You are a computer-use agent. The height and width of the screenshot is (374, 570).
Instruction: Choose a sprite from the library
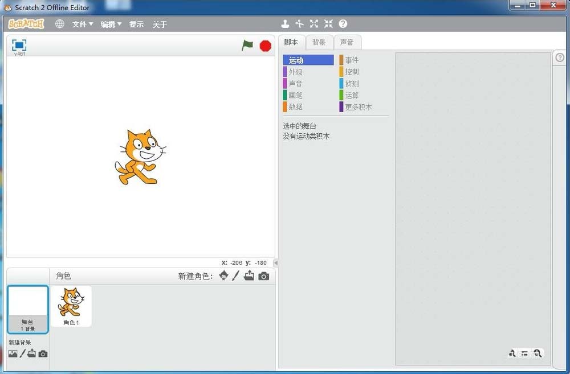pos(224,276)
